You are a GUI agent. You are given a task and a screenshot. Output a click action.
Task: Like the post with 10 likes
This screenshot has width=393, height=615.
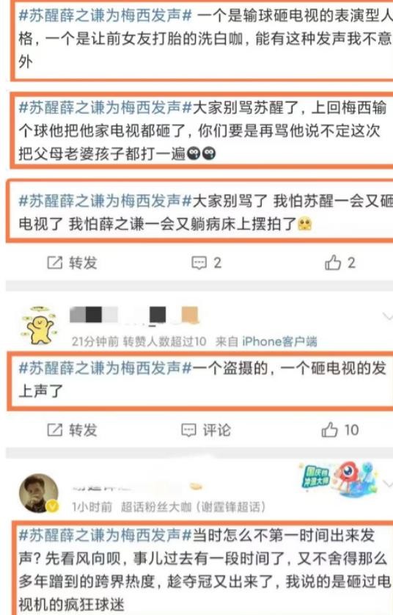339,430
